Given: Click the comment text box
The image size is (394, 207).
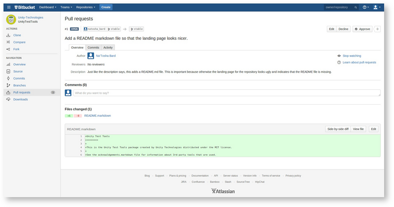Looking at the screenshot, I should (x=227, y=93).
